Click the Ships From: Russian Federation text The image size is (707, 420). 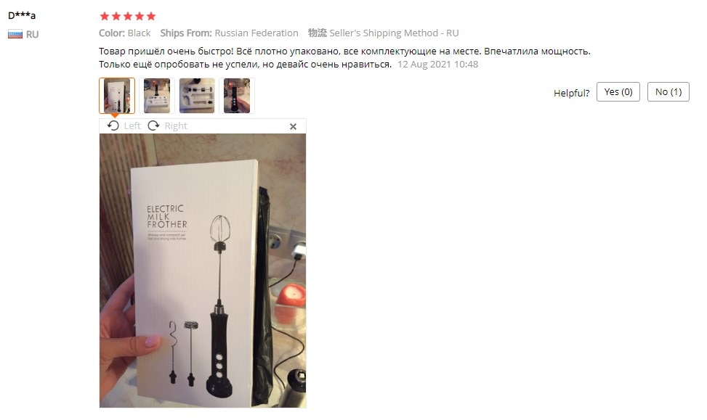pos(229,33)
